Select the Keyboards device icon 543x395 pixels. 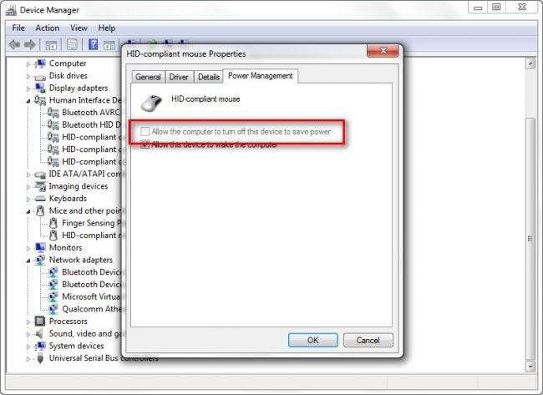(x=40, y=199)
